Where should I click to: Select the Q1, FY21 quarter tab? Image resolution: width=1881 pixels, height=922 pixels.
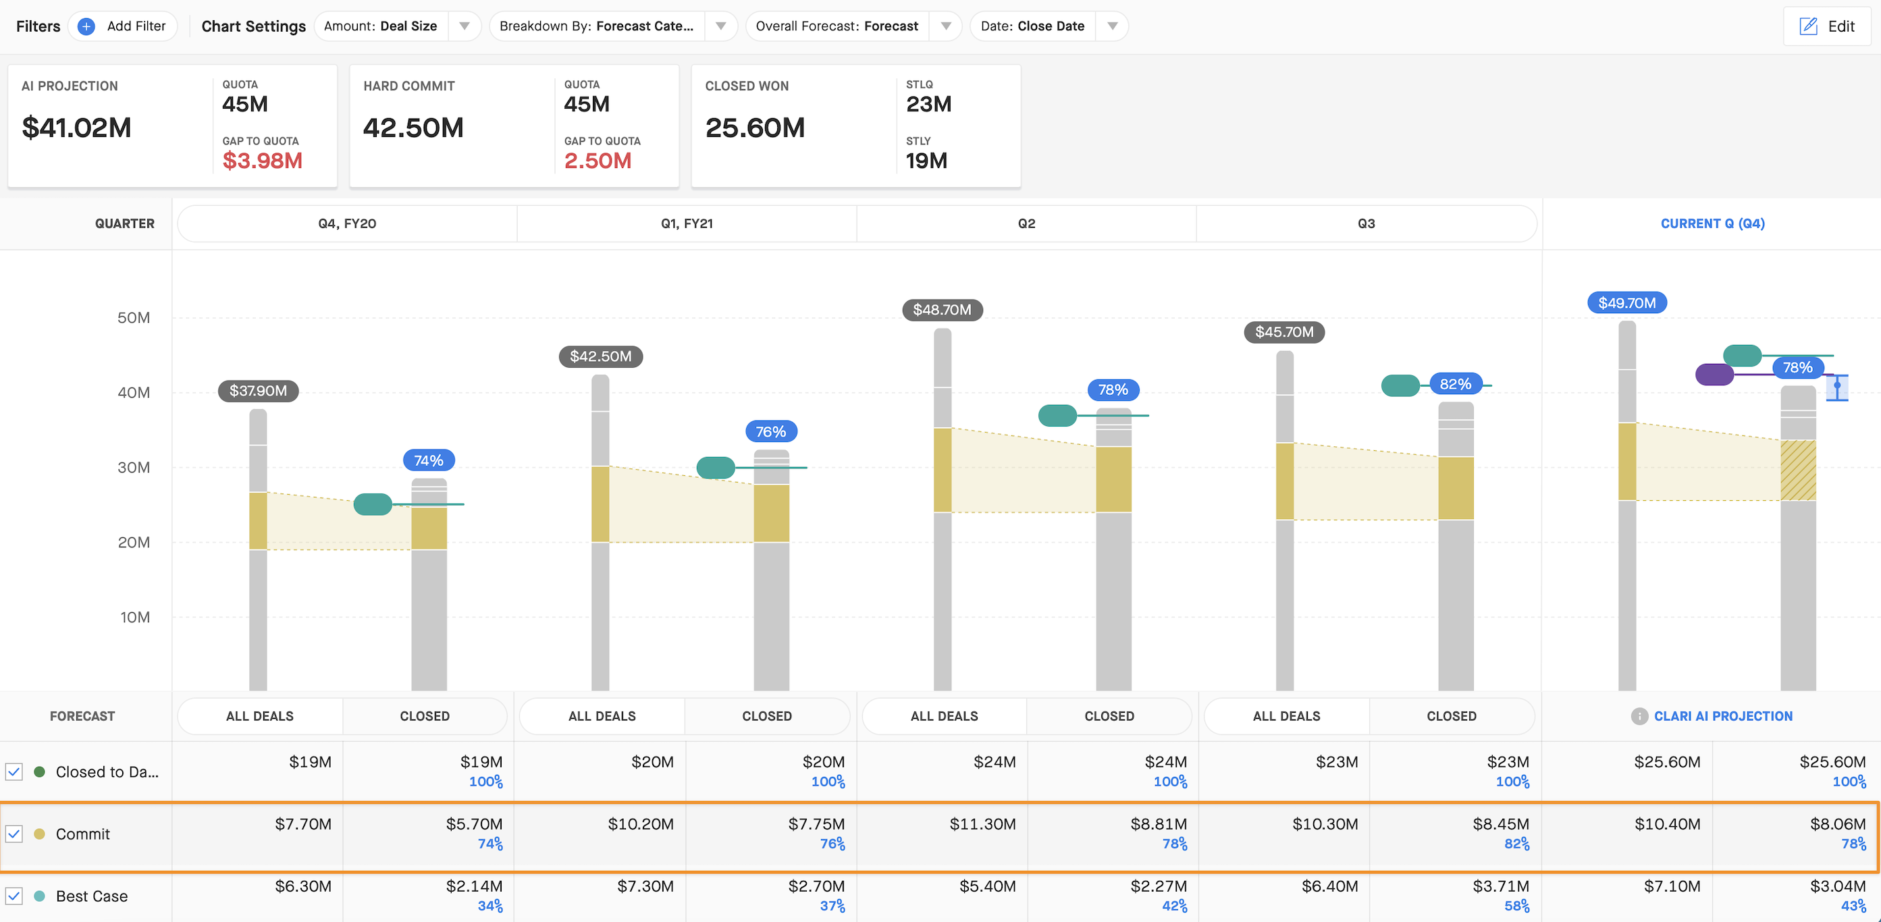point(687,223)
